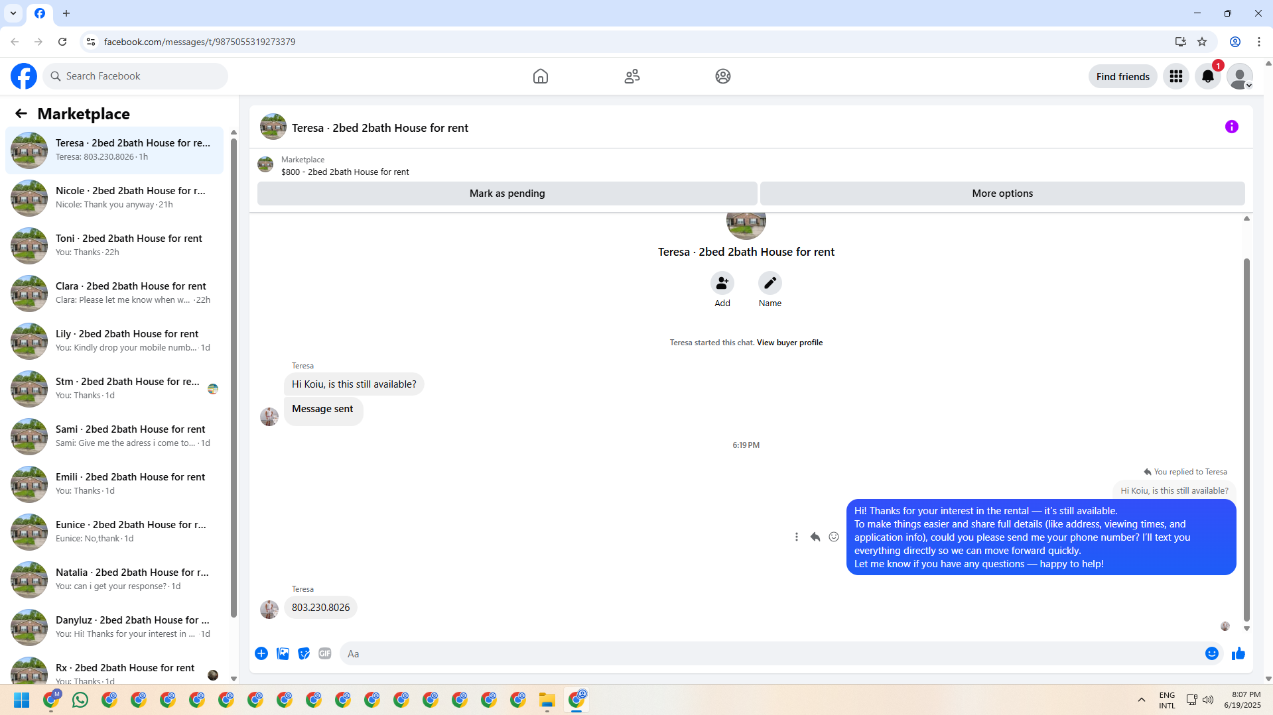The width and height of the screenshot is (1273, 715).
Task: Click the conversation header listing thumbnail
Action: [x=273, y=127]
